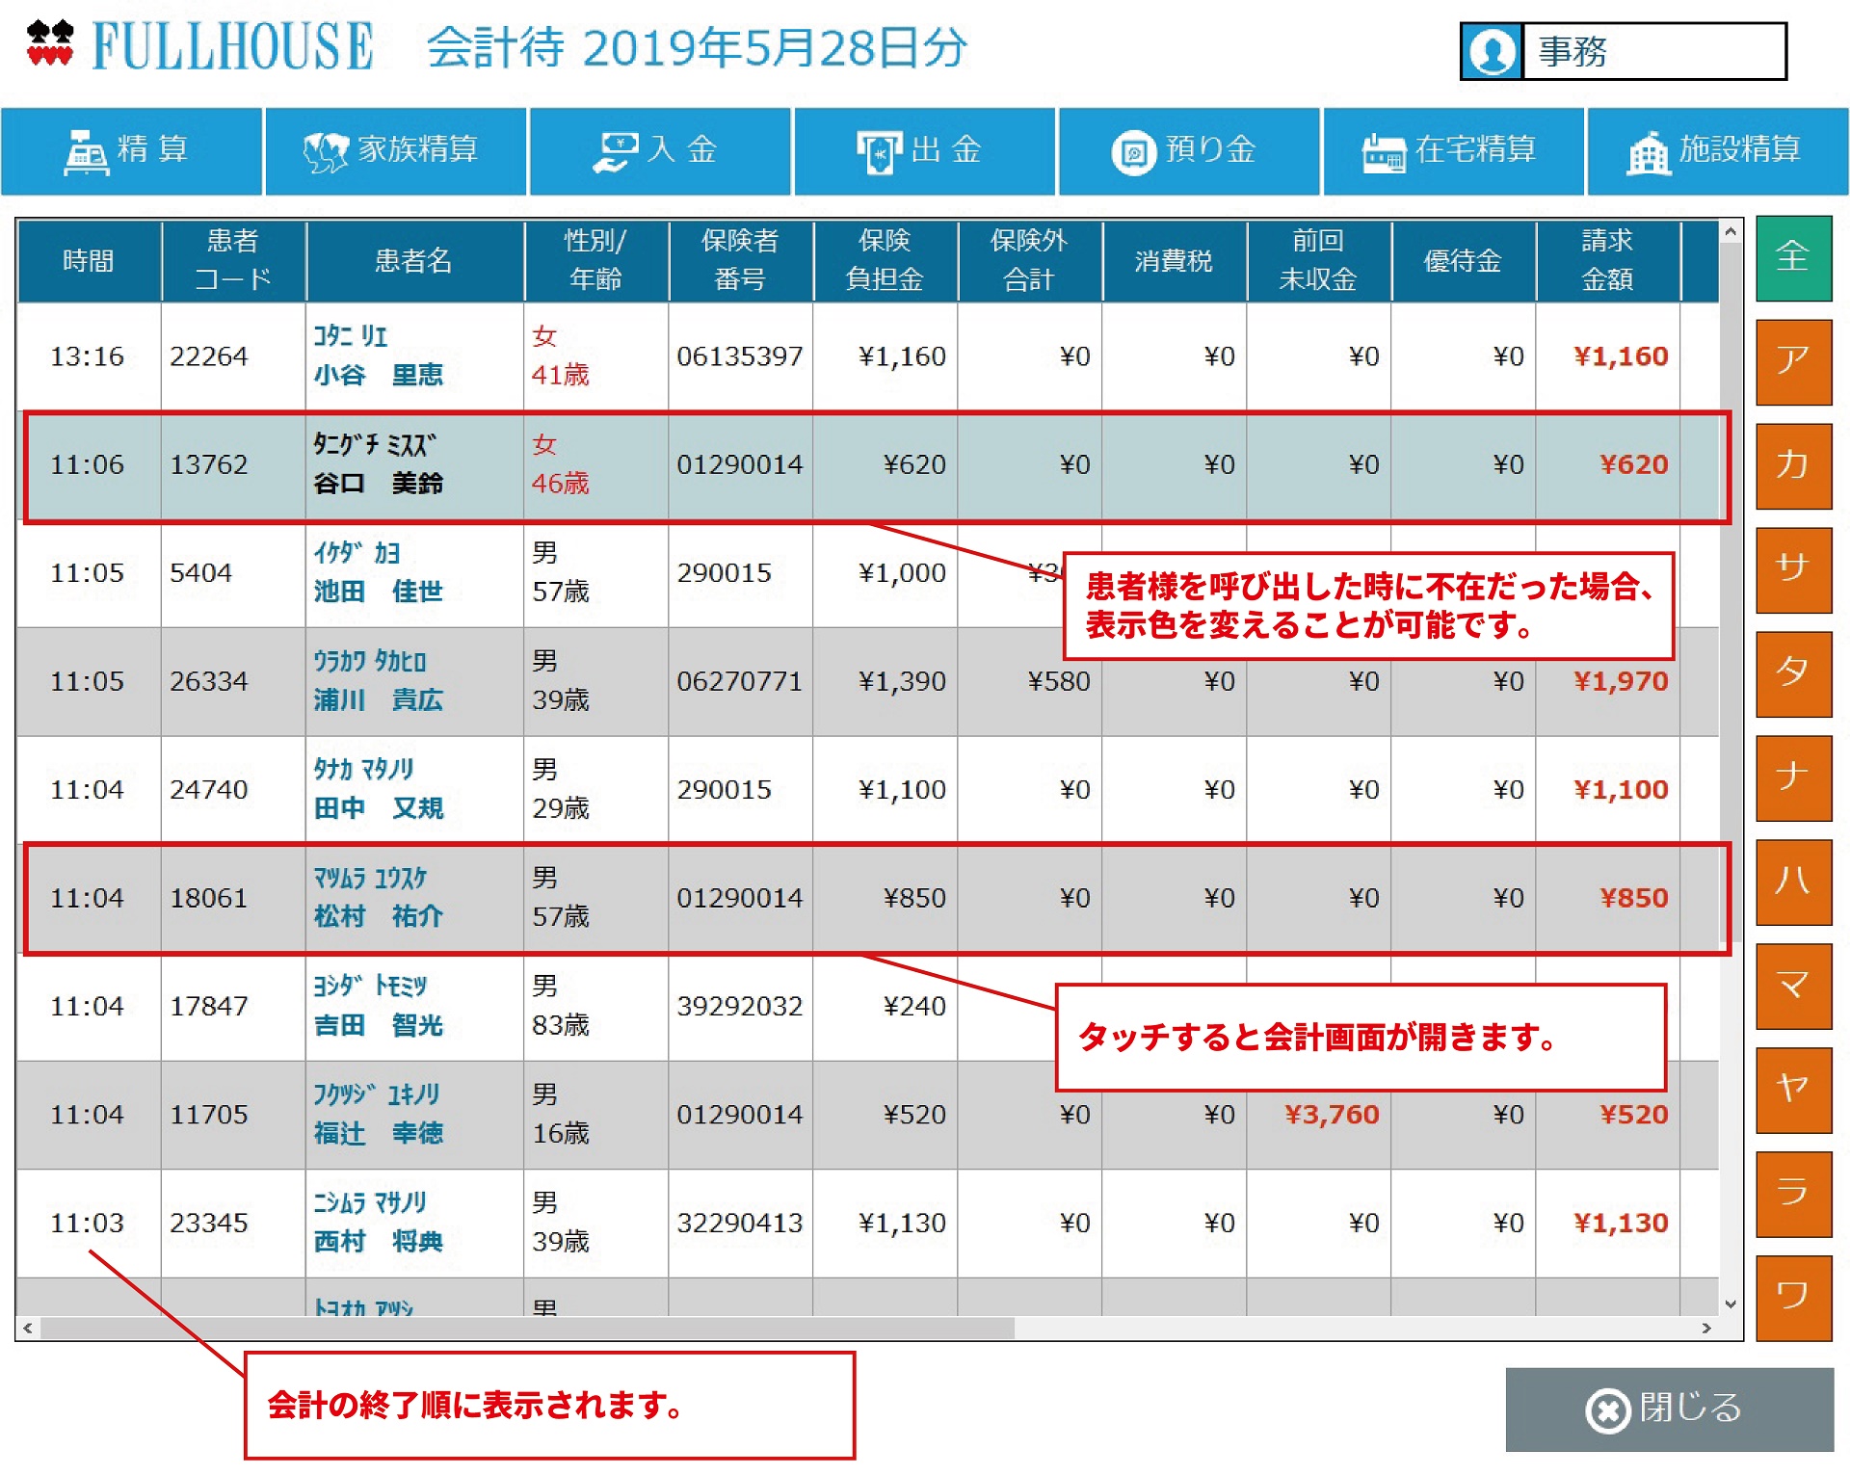Select the サ kana filter button

1792,570
